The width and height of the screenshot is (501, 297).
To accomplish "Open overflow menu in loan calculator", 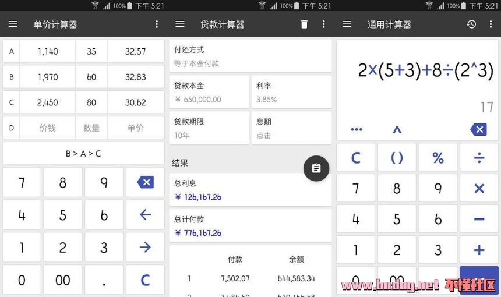I will pyautogui.click(x=324, y=24).
